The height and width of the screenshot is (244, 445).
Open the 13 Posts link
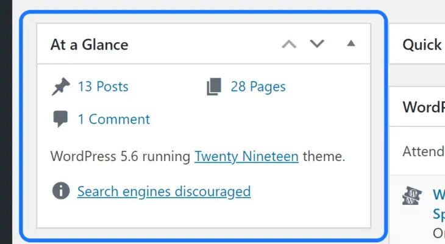pyautogui.click(x=103, y=87)
